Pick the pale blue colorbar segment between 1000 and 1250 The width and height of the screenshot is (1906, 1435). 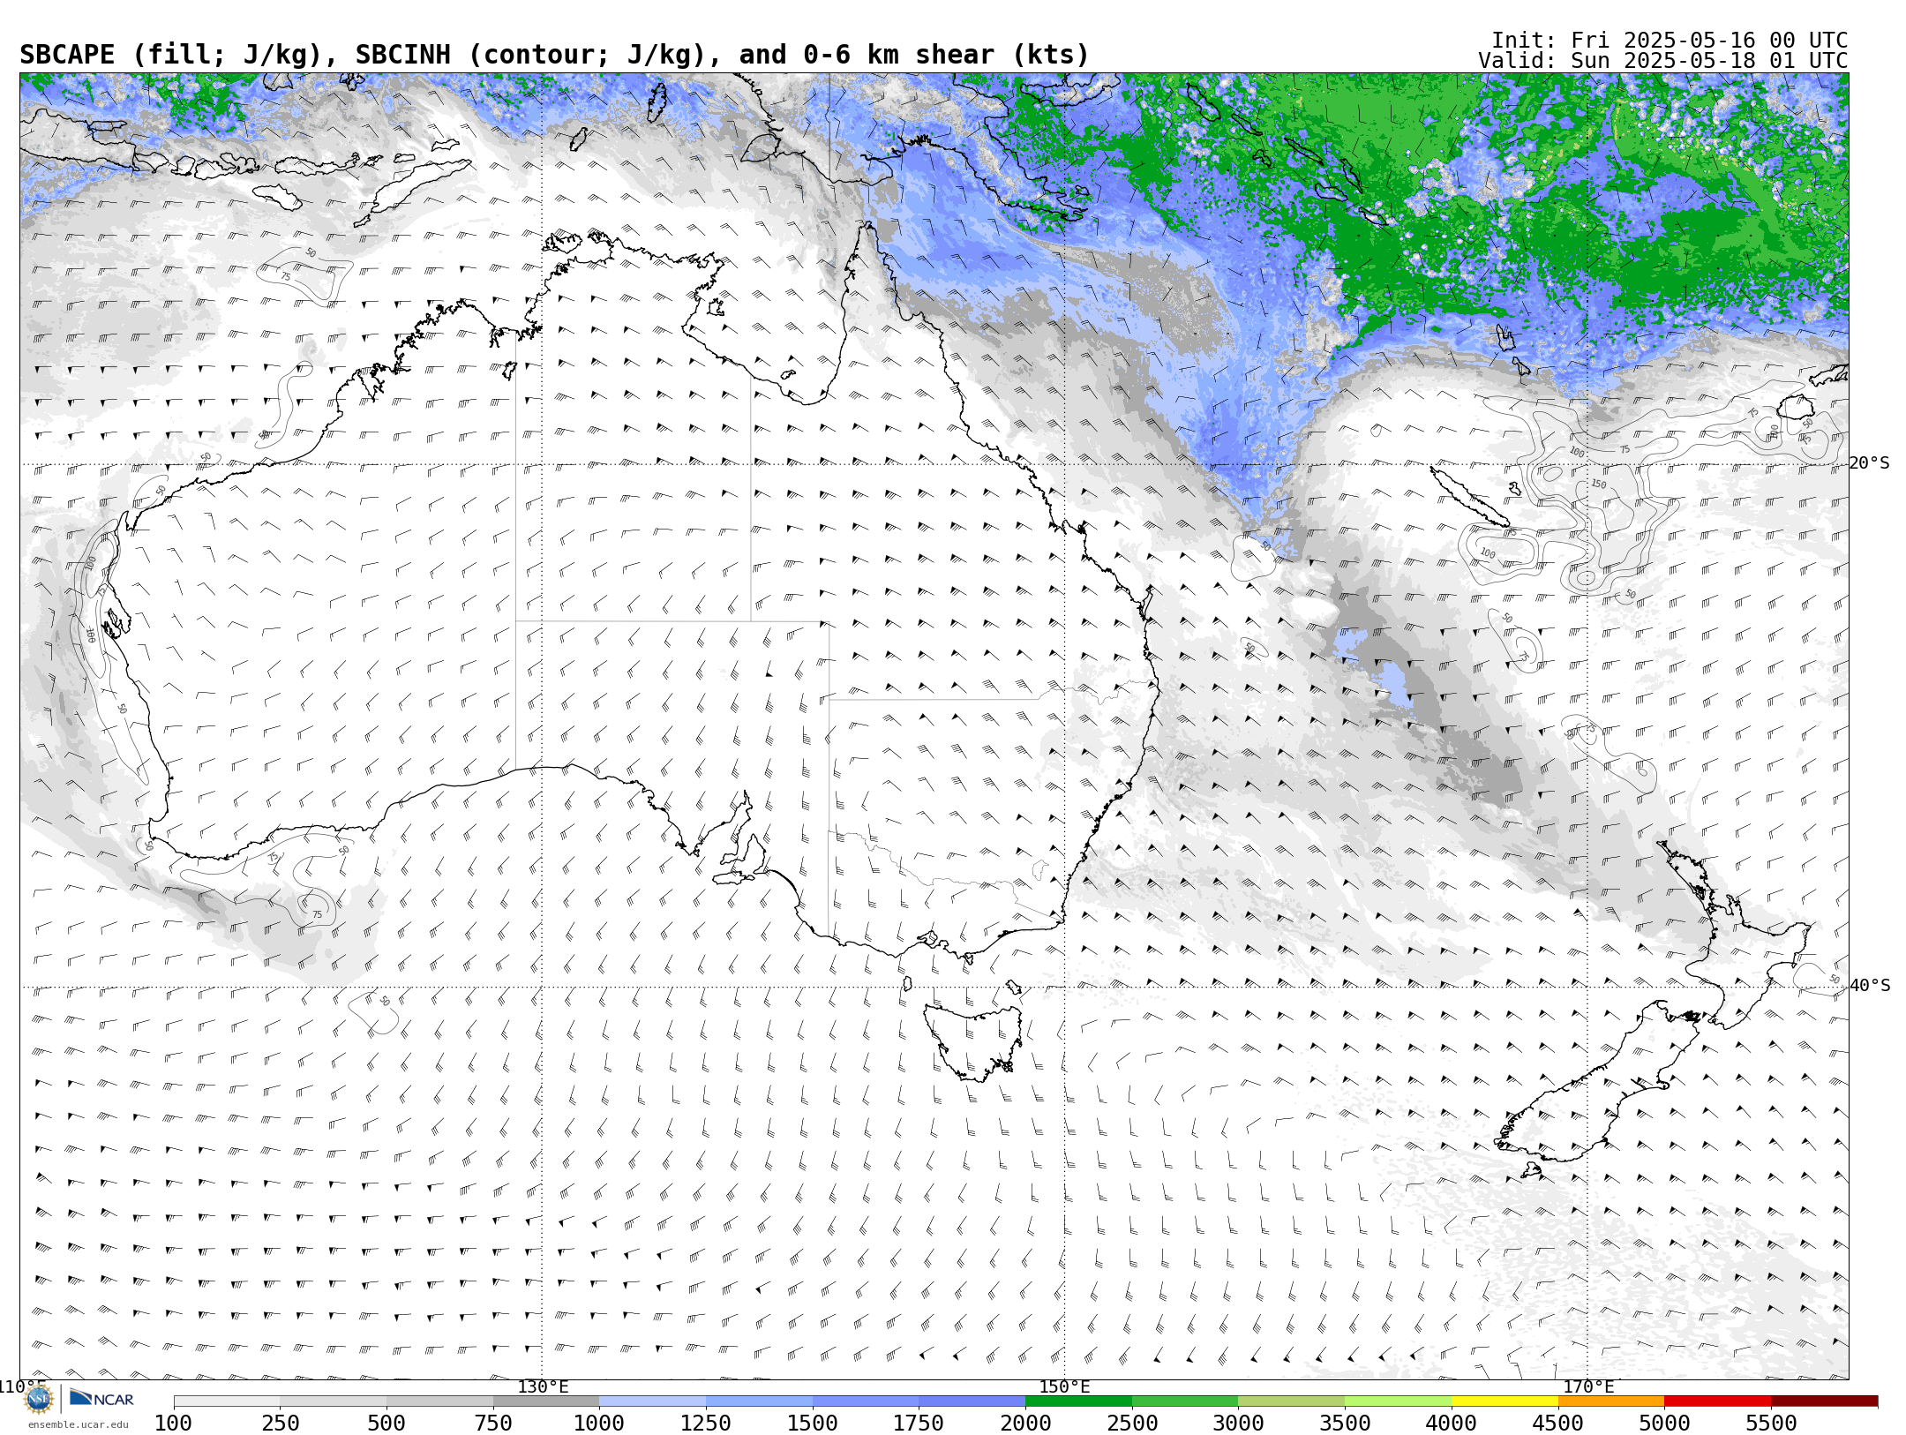653,1401
